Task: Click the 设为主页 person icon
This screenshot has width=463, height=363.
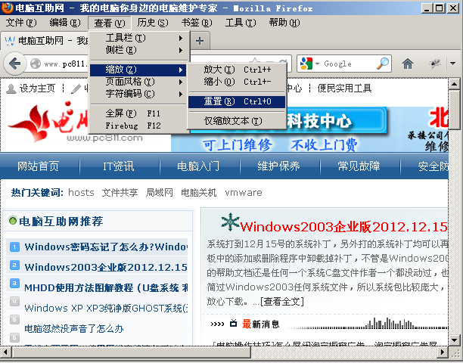Action: pos(11,88)
